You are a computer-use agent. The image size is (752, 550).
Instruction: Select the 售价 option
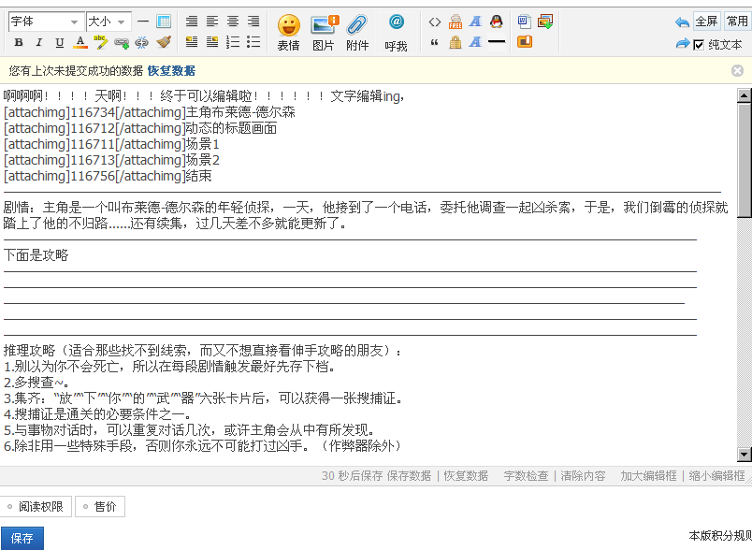click(x=100, y=506)
